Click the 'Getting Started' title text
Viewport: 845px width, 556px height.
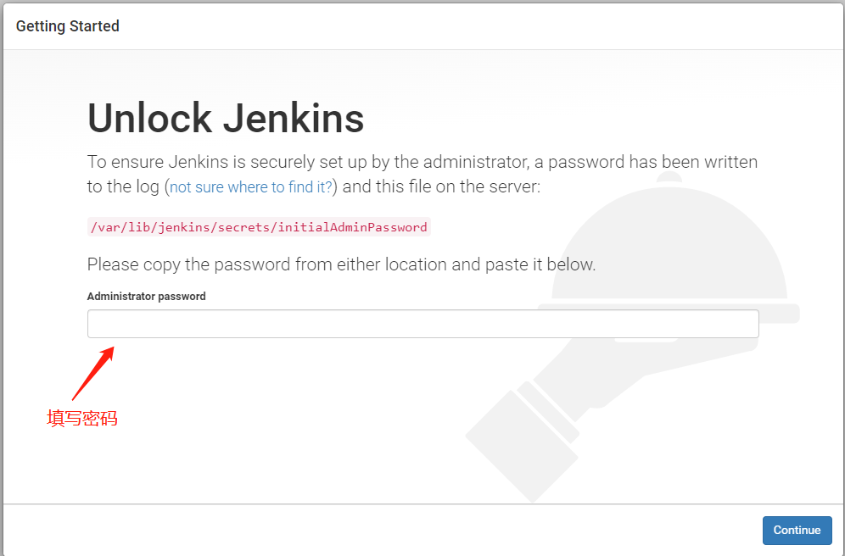[x=67, y=25]
